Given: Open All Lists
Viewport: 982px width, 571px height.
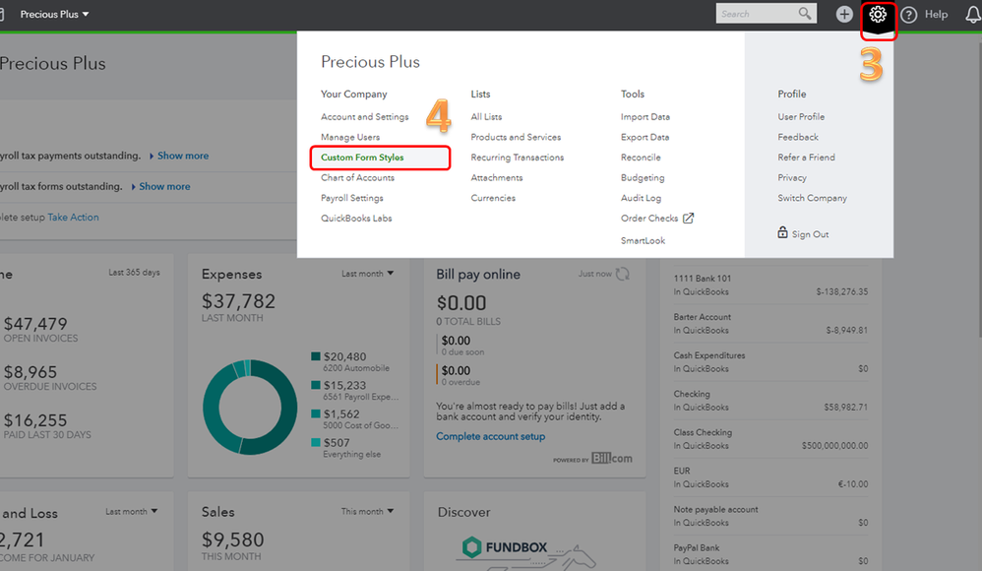Looking at the screenshot, I should 486,116.
